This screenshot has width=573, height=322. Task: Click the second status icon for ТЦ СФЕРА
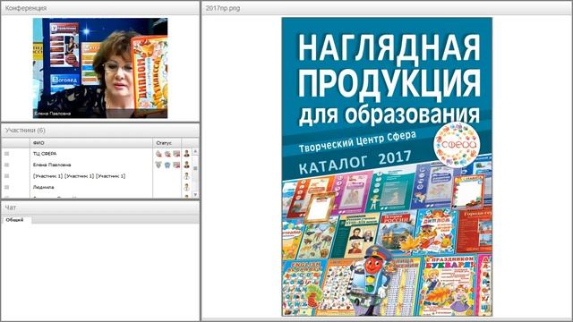(x=167, y=154)
